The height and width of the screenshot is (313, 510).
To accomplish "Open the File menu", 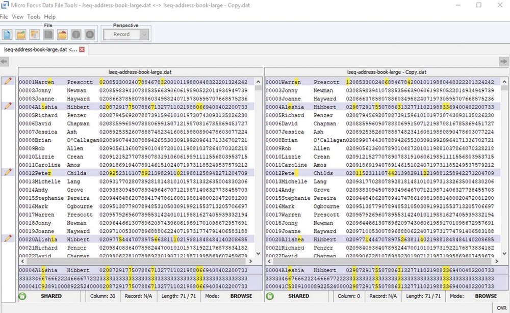I will tap(4, 17).
